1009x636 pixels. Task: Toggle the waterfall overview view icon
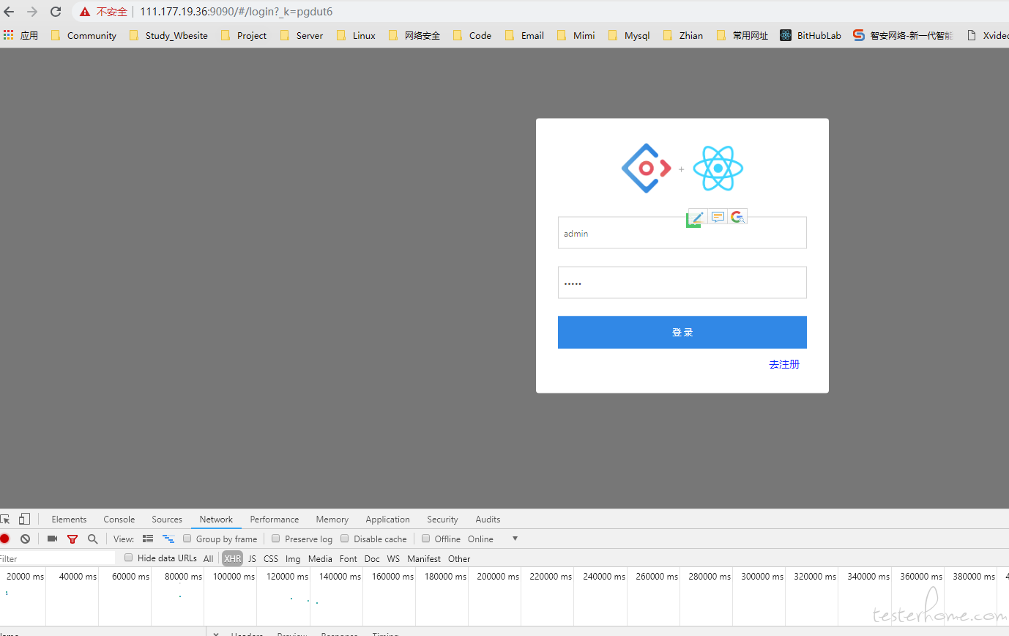tap(168, 539)
